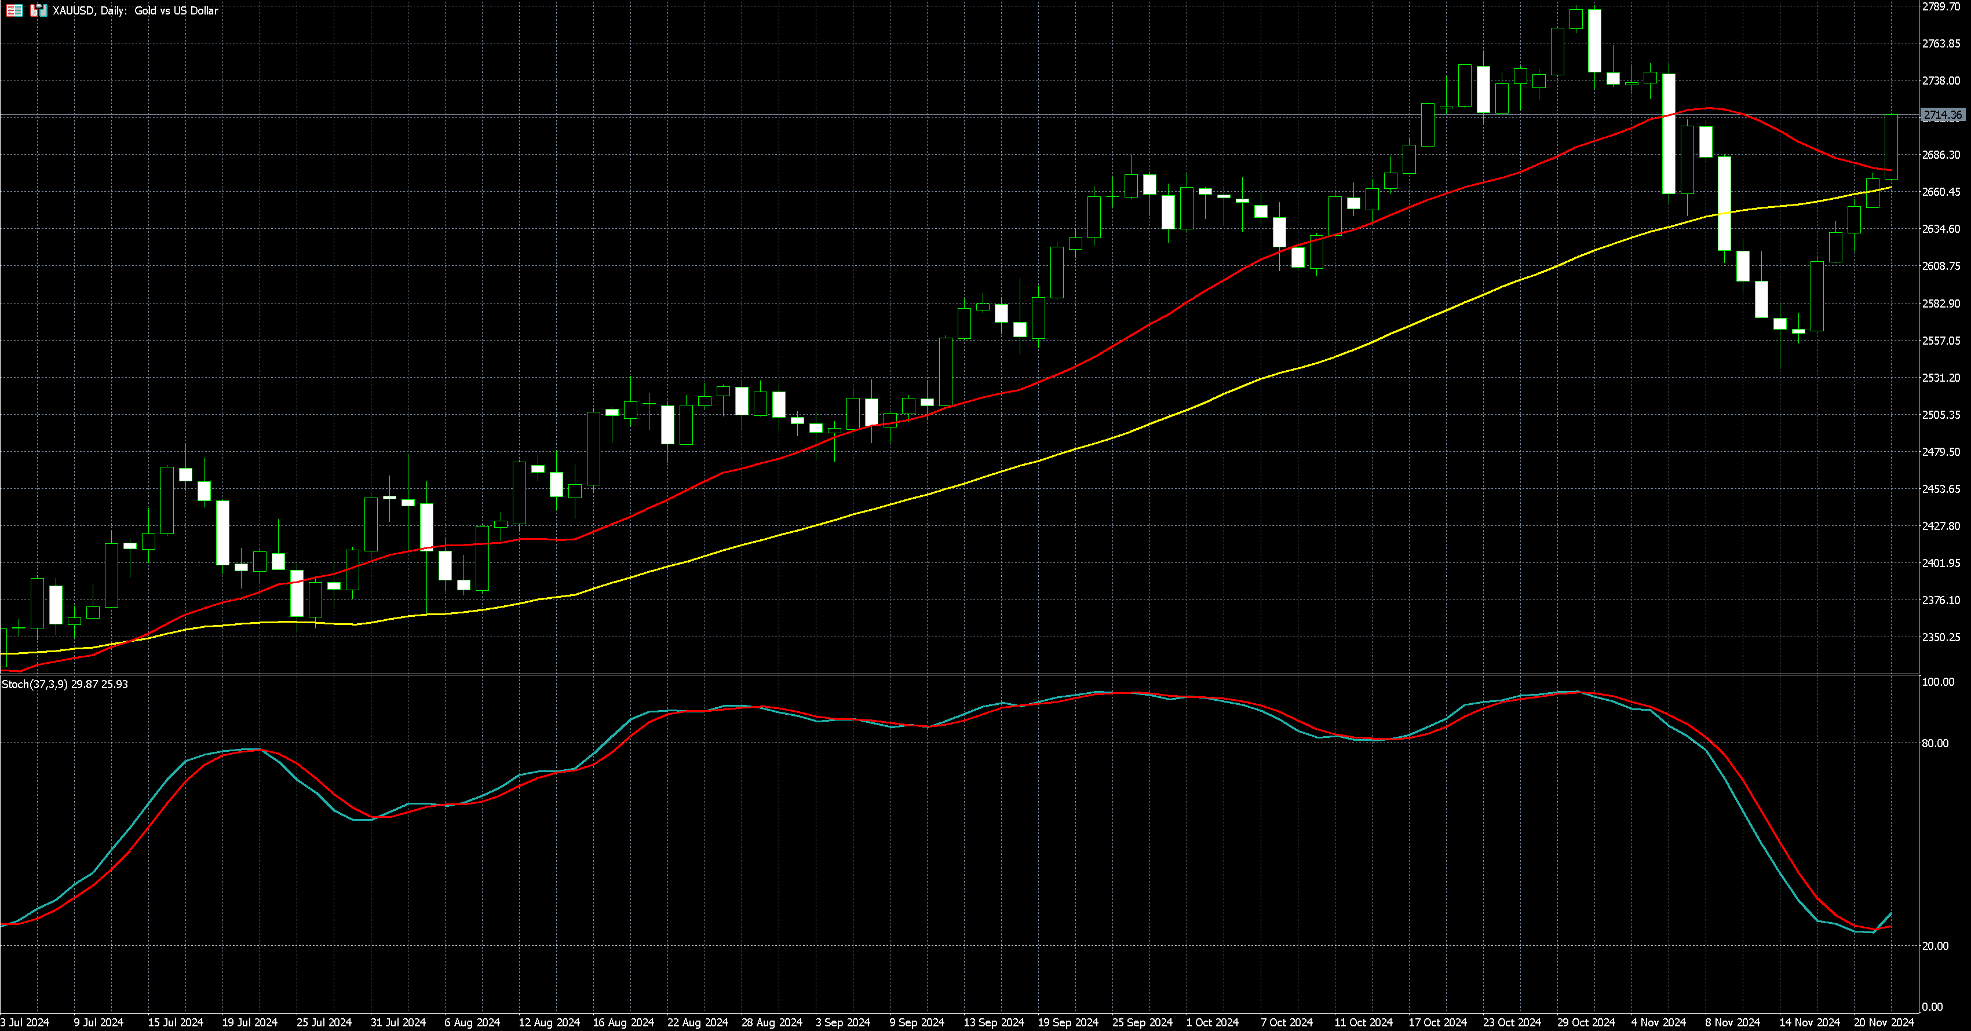Click the 2505.35 price scale label
Image resolution: width=1971 pixels, height=1031 pixels.
pyautogui.click(x=1941, y=415)
